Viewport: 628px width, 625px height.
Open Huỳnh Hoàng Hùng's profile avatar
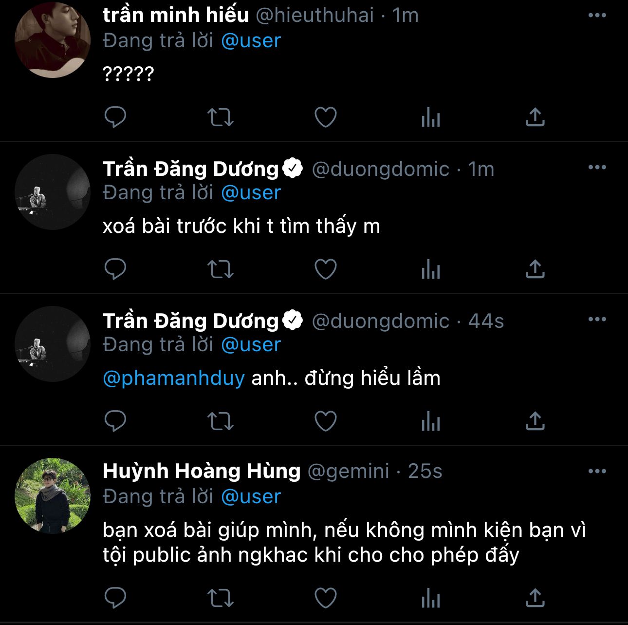(x=53, y=495)
